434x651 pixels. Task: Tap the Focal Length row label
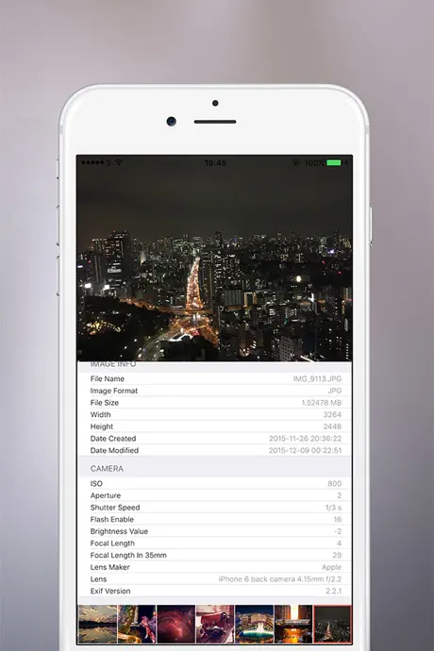click(x=112, y=543)
